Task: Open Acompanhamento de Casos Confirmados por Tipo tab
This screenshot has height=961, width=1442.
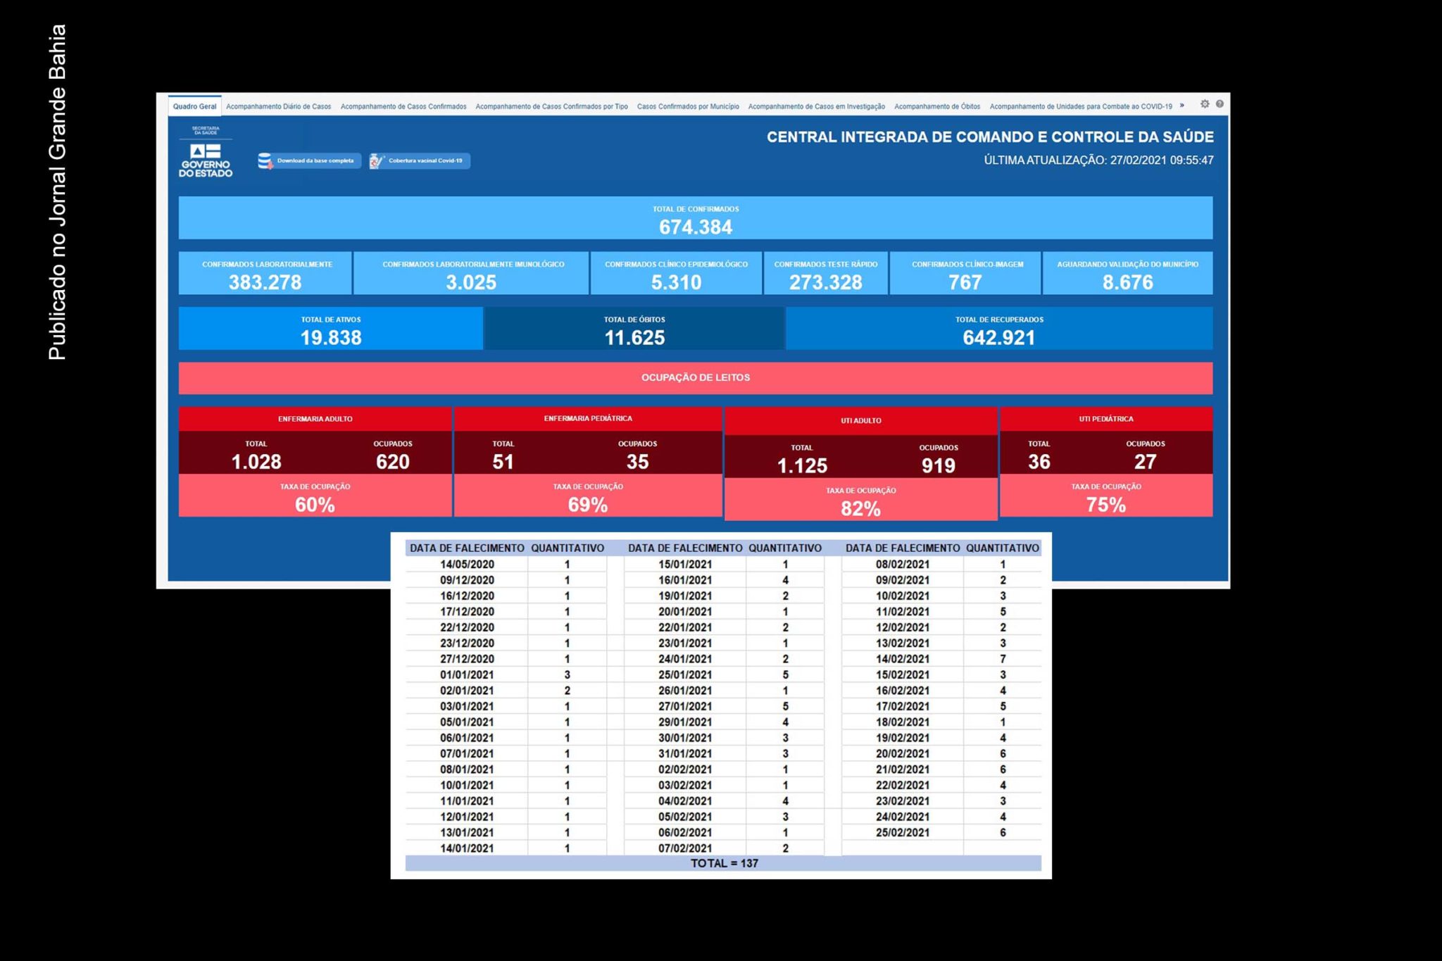Action: point(551,106)
